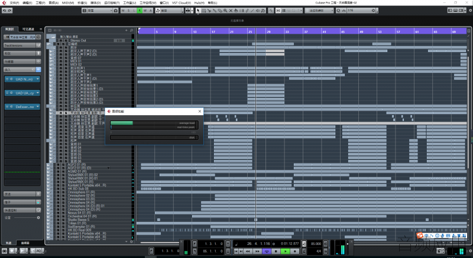This screenshot has height=258, width=473.
Task: Click the Record transport button
Action: click(x=294, y=251)
